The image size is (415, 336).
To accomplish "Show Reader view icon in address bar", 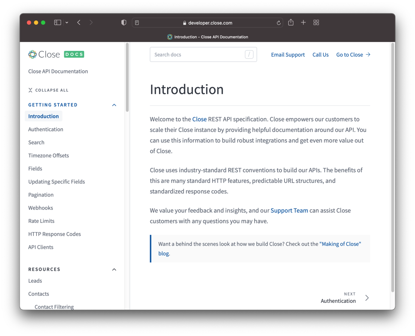I will (x=137, y=23).
